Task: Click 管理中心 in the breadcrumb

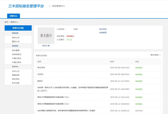Action: [14, 22]
